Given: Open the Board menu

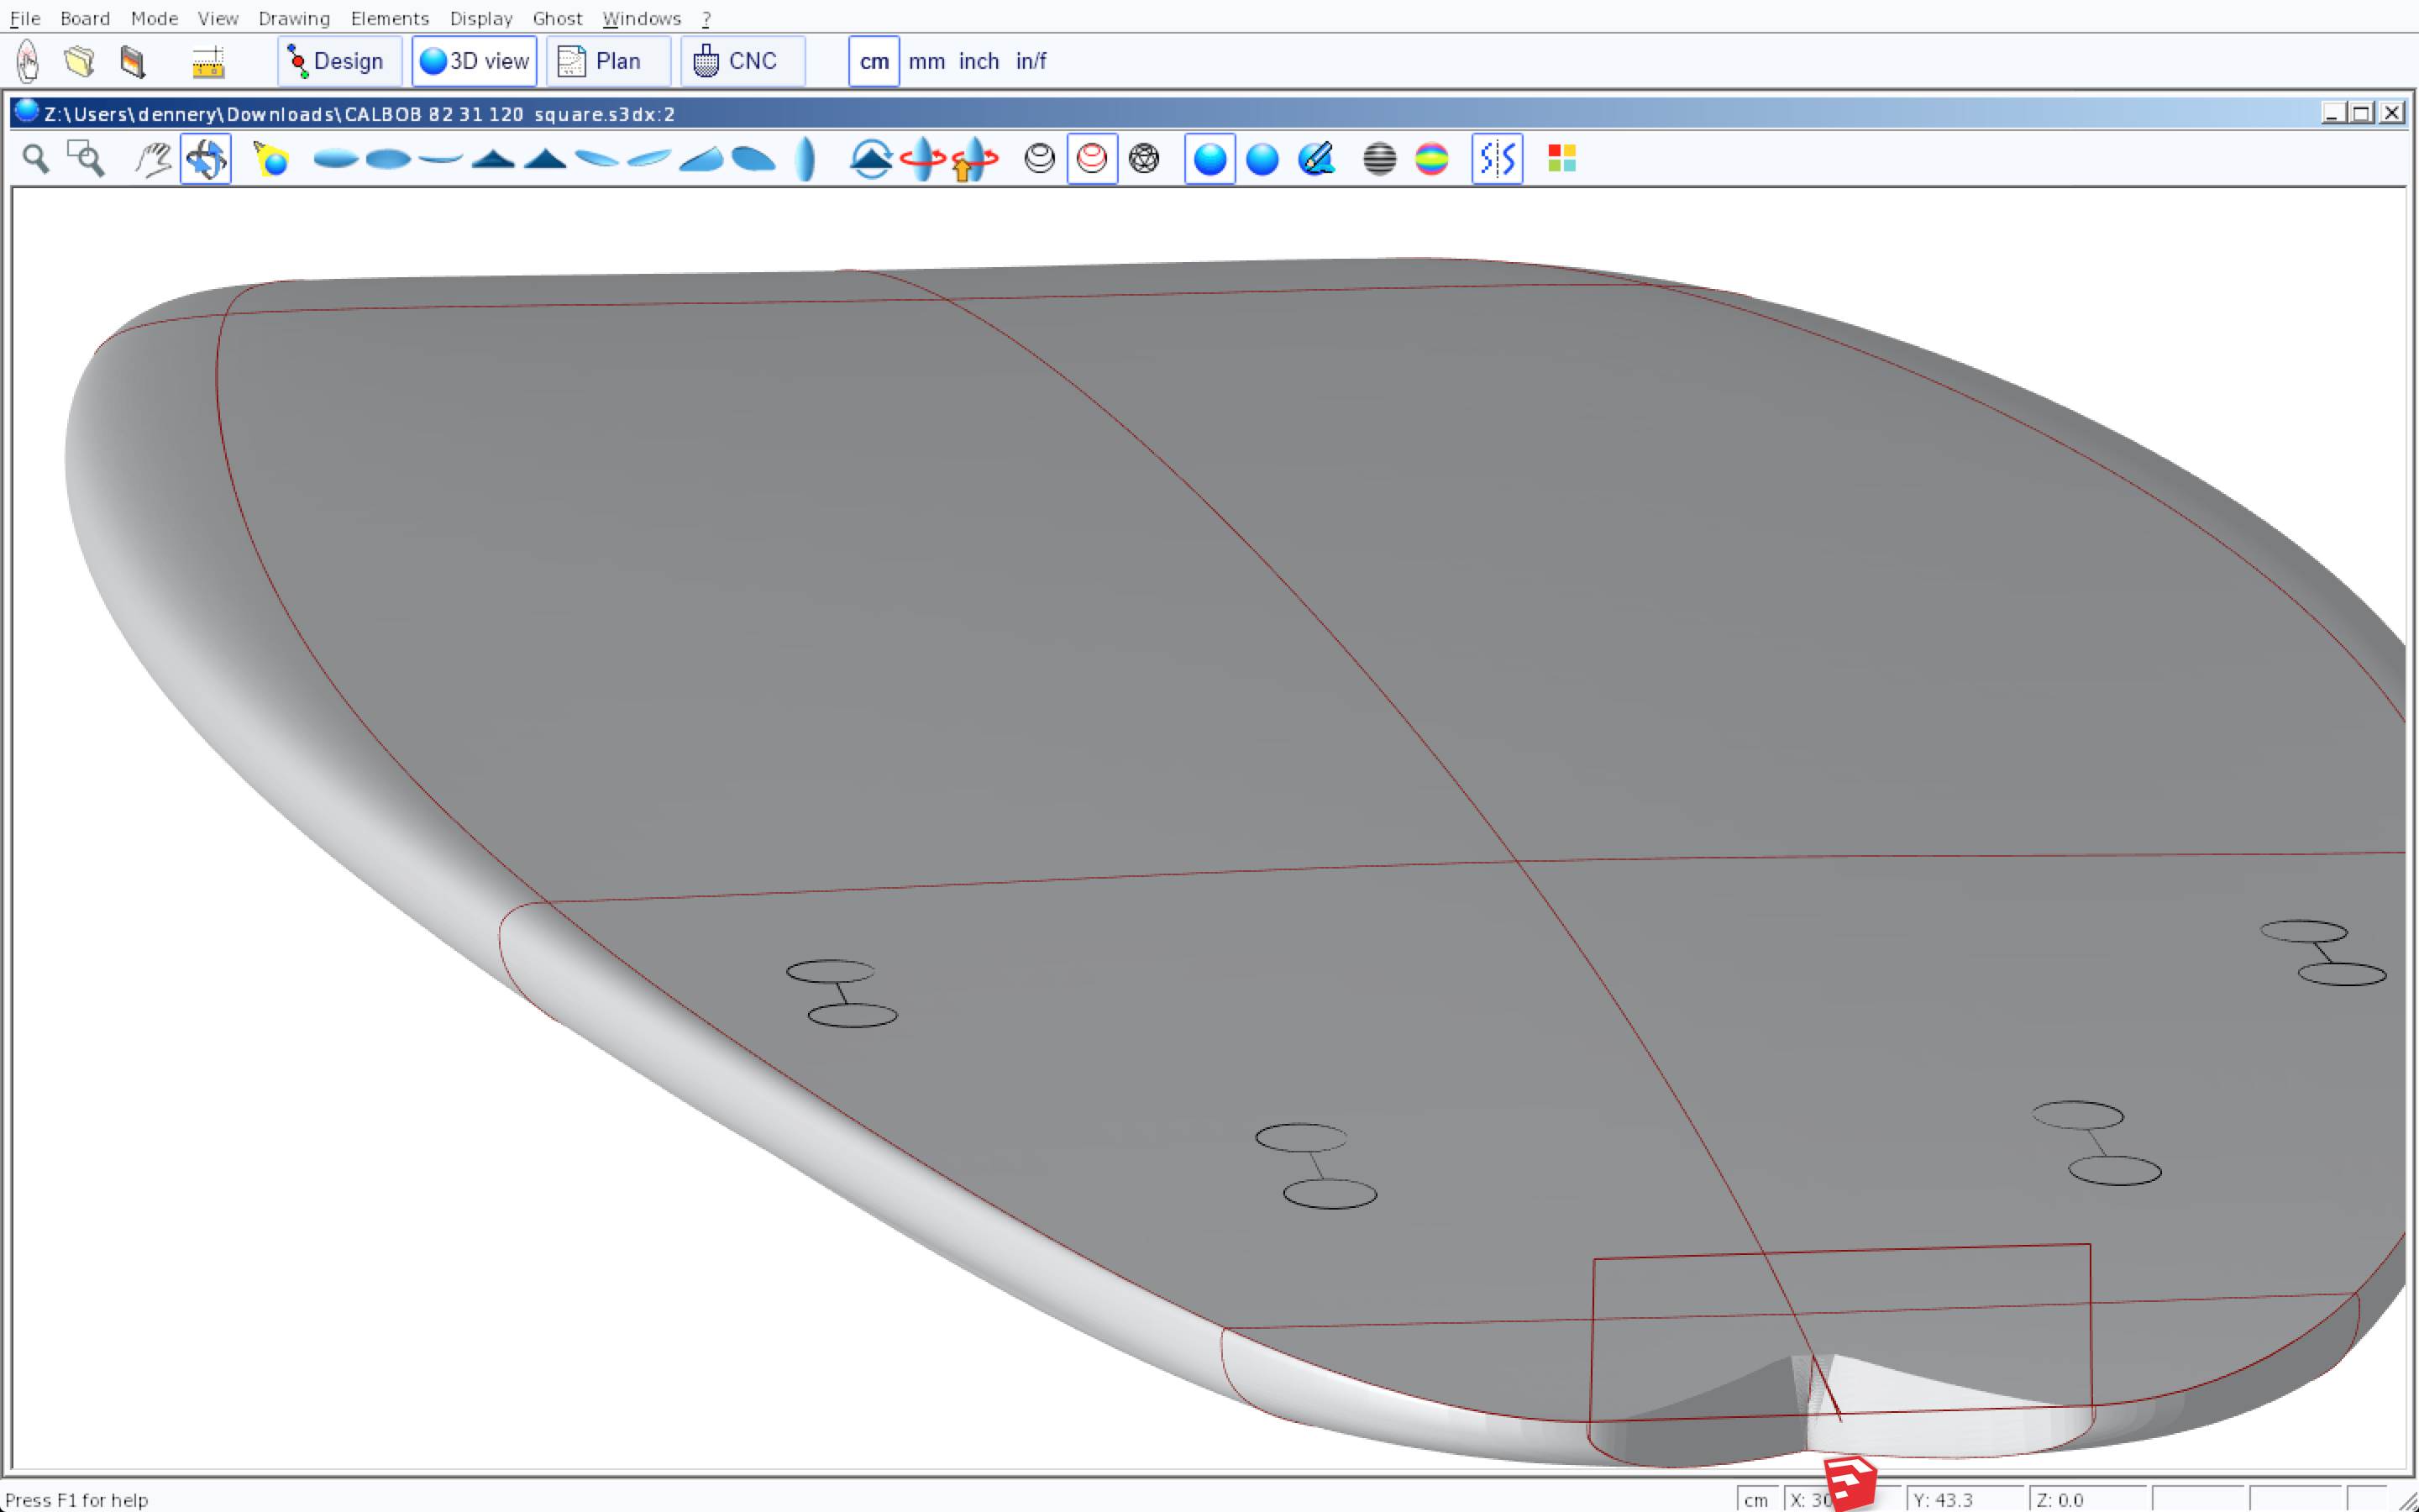Looking at the screenshot, I should (x=85, y=18).
